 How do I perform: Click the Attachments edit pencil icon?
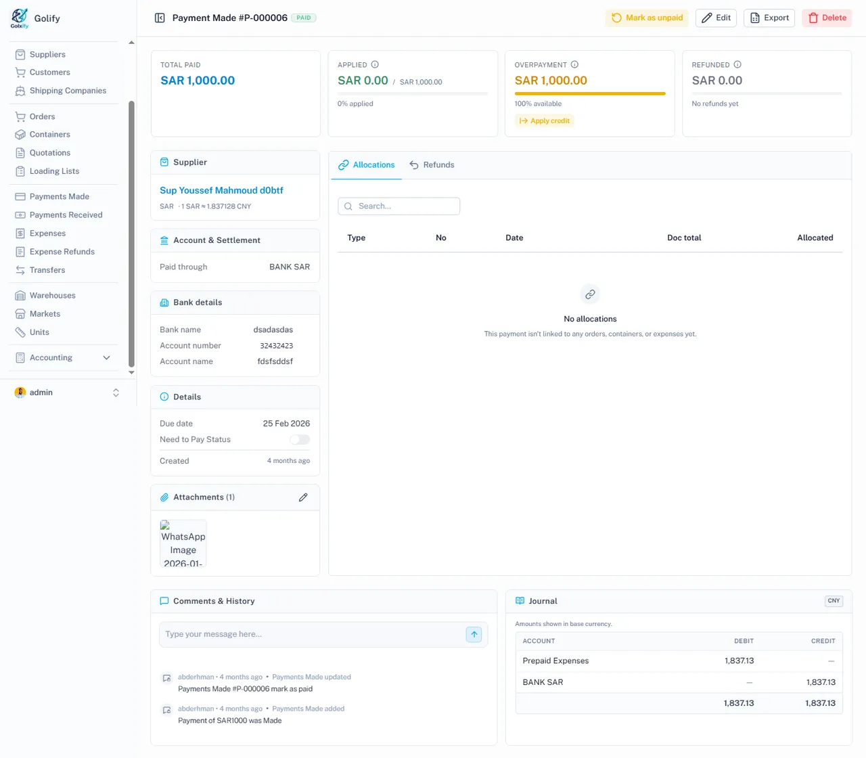pyautogui.click(x=303, y=497)
